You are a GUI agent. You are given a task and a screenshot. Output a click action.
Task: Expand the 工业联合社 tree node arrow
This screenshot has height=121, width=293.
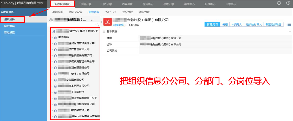tap(52, 92)
